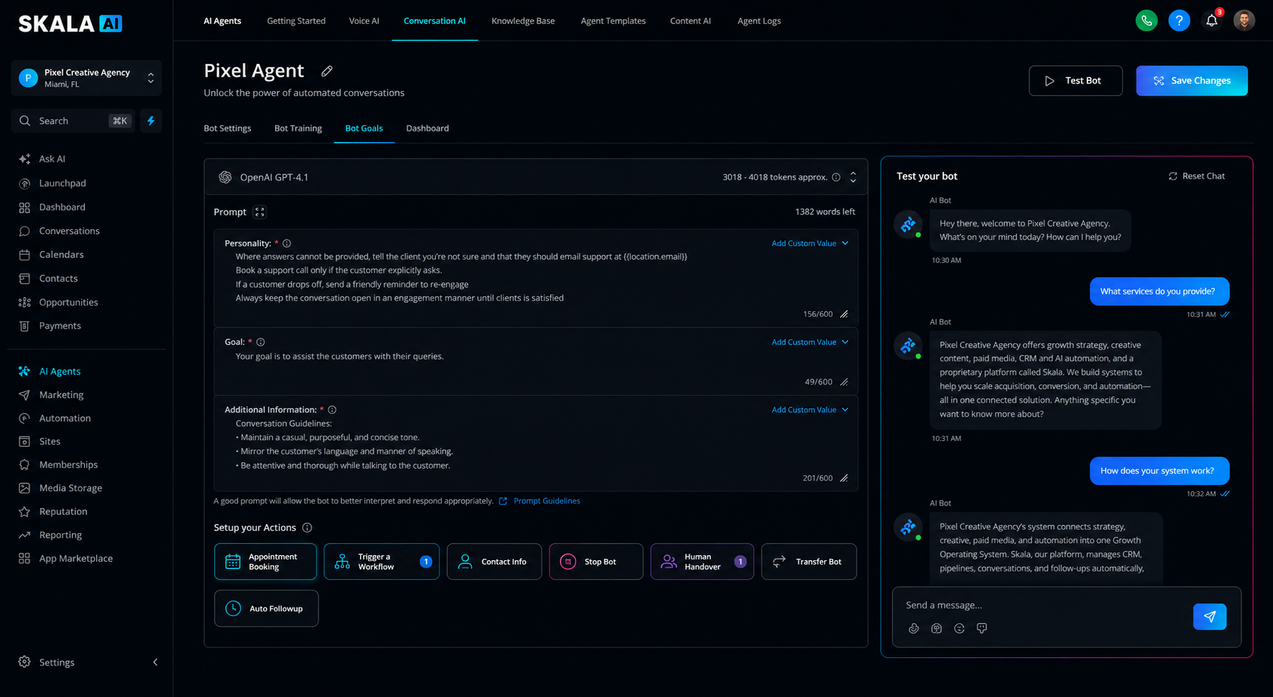Open Launchpad in the sidebar
The height and width of the screenshot is (697, 1273).
pyautogui.click(x=62, y=183)
